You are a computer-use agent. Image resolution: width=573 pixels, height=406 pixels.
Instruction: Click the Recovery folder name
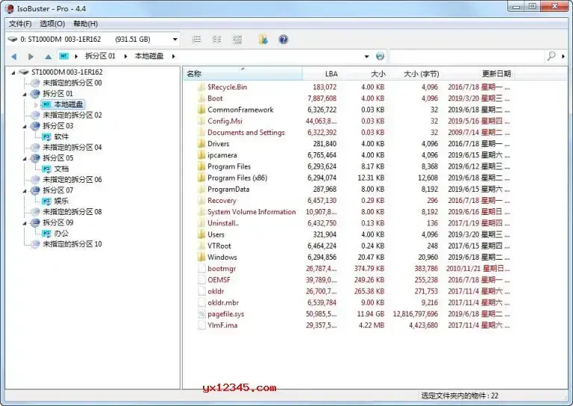click(x=222, y=200)
